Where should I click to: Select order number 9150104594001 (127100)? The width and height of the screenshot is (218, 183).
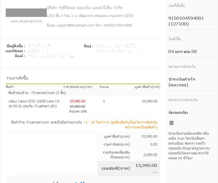click(186, 21)
